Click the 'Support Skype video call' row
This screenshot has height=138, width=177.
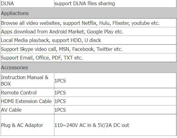88,49
